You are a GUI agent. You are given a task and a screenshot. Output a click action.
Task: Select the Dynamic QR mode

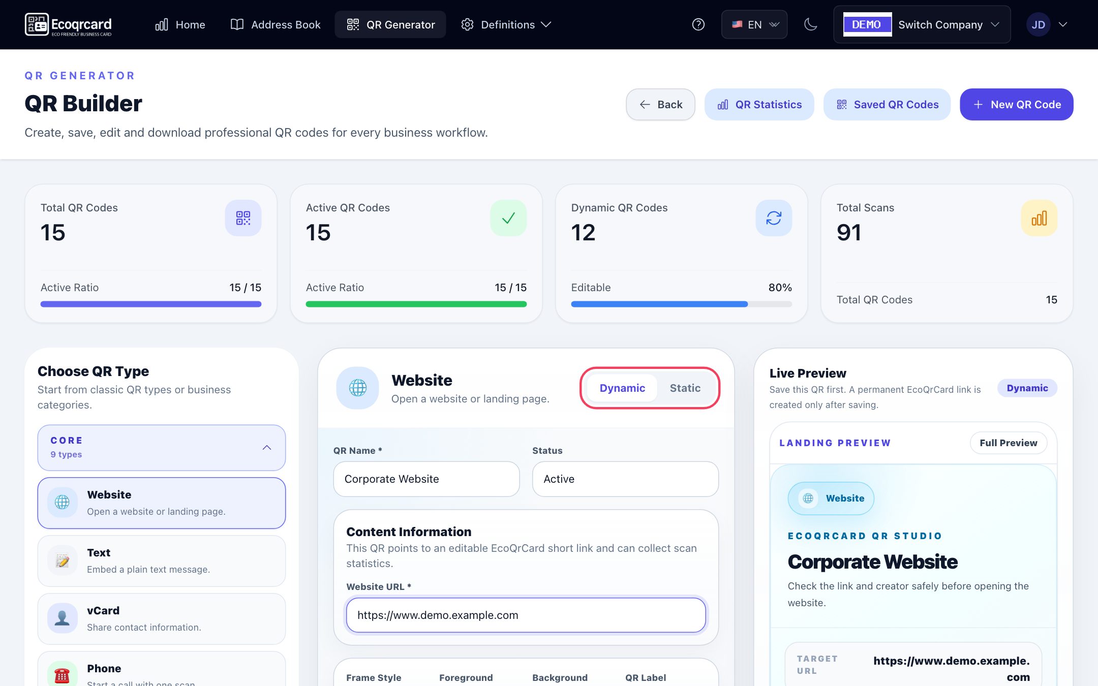point(622,388)
